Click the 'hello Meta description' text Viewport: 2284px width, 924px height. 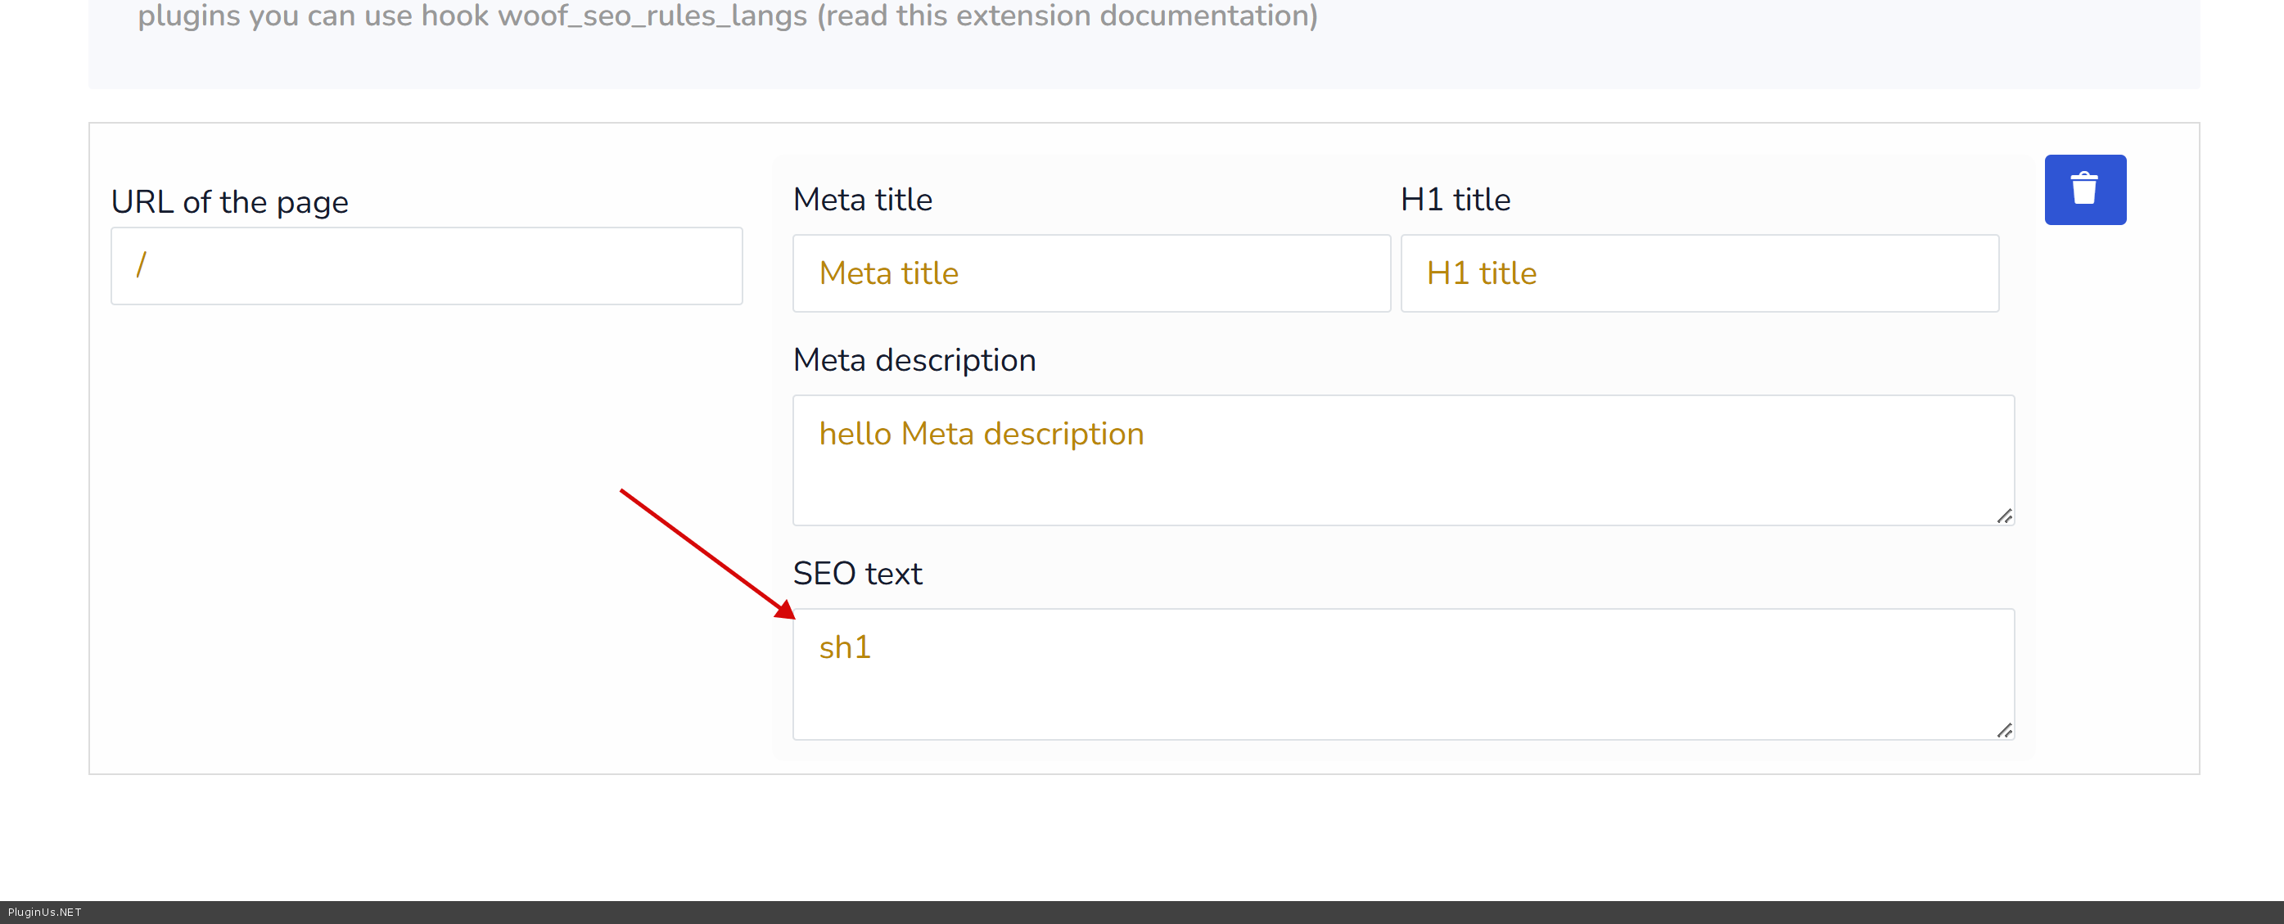[x=981, y=434]
